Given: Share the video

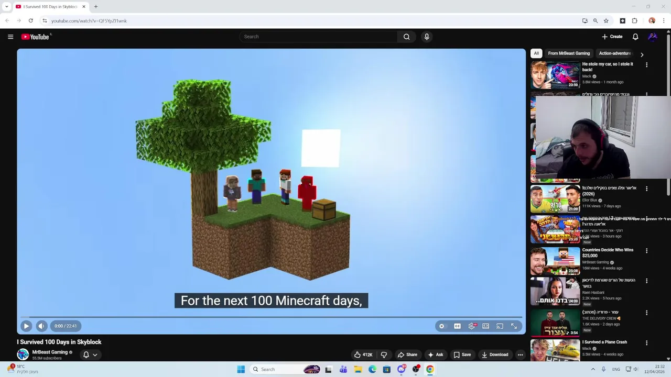Looking at the screenshot, I should [x=407, y=354].
